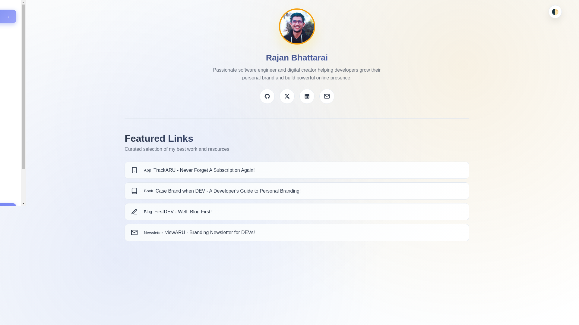Click the pencil icon on FirstDEV card
Image resolution: width=579 pixels, height=325 pixels.
pyautogui.click(x=134, y=212)
